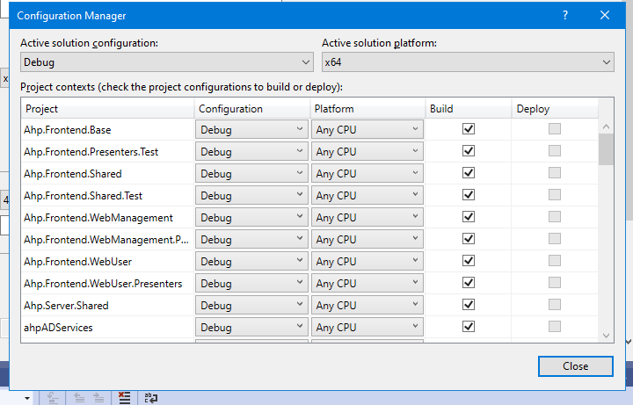The width and height of the screenshot is (633, 405).
Task: Click the Project column header
Action: coord(107,109)
